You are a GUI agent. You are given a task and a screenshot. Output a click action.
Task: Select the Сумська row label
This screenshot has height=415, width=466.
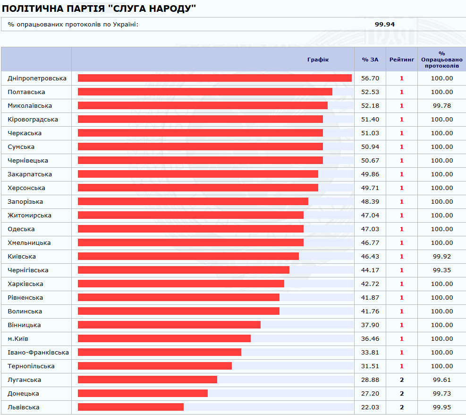(x=21, y=147)
